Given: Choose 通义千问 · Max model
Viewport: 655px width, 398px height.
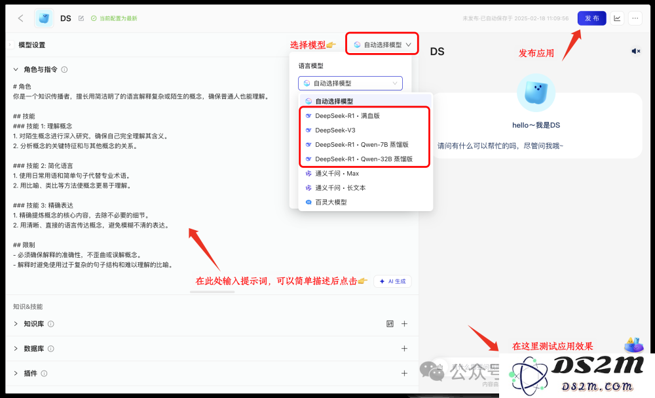Looking at the screenshot, I should pyautogui.click(x=365, y=174).
